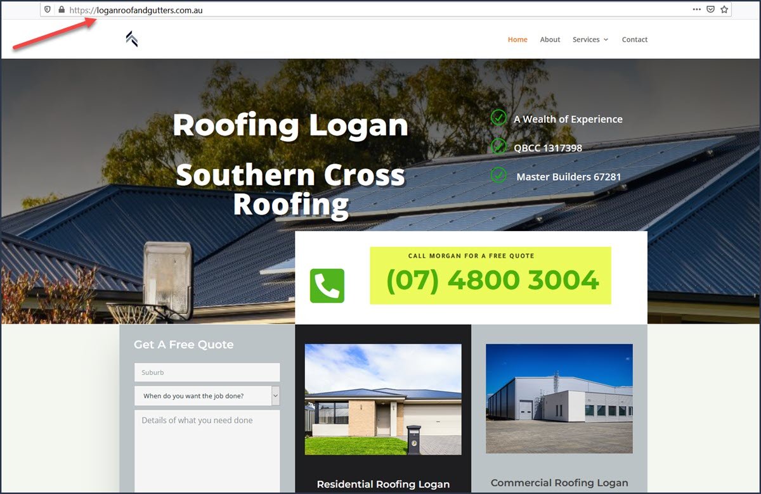Click the green phone call icon

[327, 286]
